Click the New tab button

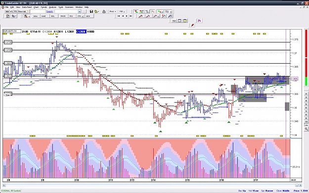pyautogui.click(x=23, y=11)
